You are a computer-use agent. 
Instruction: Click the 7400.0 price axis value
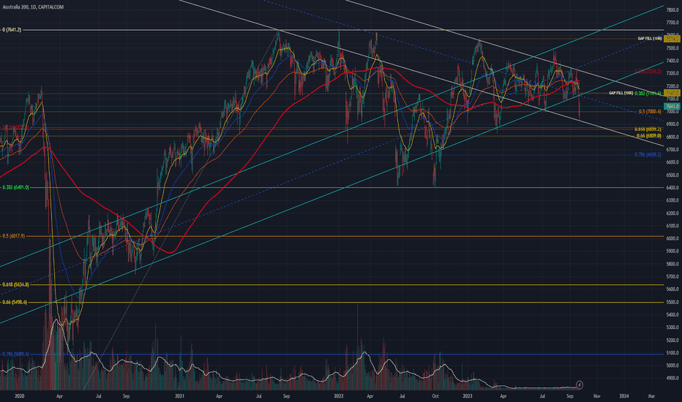pos(672,61)
